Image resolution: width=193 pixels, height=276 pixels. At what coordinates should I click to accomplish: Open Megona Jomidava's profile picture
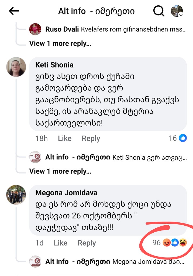(x=16, y=194)
